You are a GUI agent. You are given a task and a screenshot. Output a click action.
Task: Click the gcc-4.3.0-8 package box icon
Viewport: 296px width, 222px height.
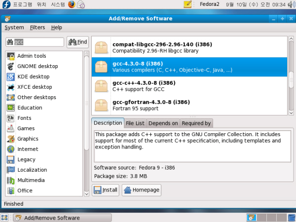pos(101,67)
